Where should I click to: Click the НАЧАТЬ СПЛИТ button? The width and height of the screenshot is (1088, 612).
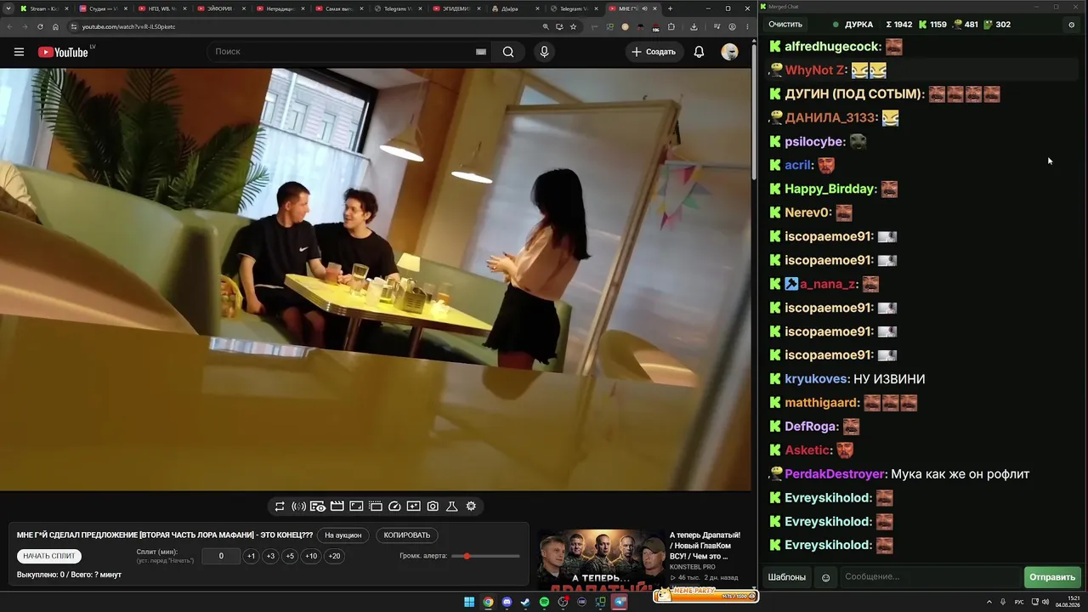[49, 556]
